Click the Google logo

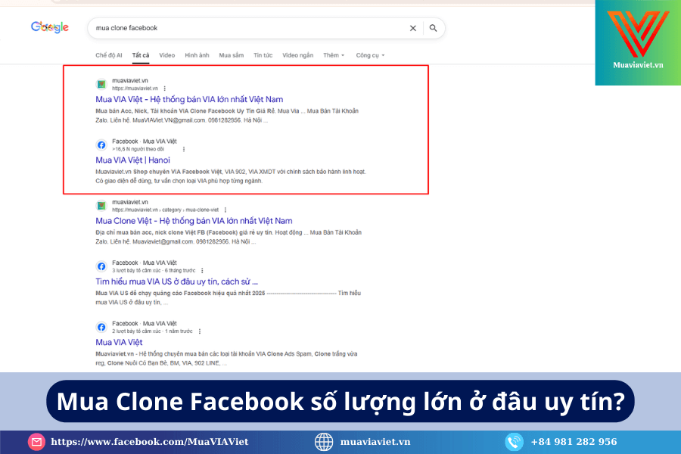(x=50, y=28)
